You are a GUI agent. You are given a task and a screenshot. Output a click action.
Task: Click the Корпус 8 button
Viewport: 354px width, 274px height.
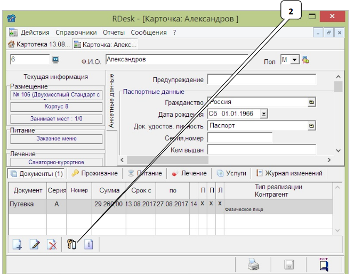click(56, 107)
